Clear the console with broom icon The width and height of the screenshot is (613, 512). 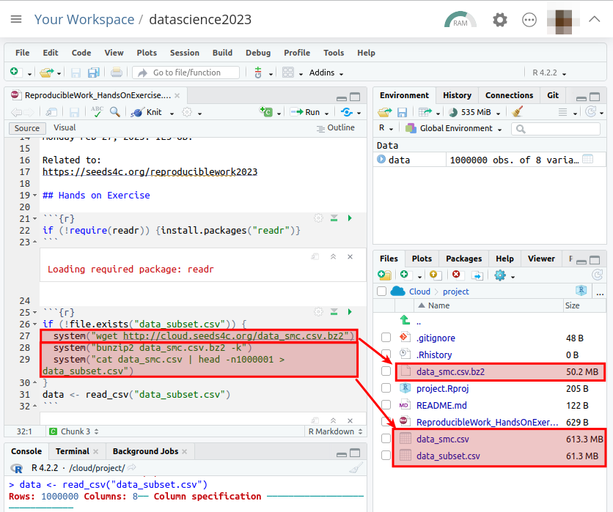(x=356, y=468)
